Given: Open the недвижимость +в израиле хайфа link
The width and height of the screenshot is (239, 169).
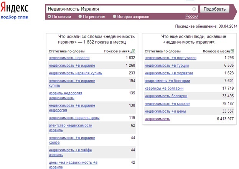Looking at the screenshot, I should [72, 140].
